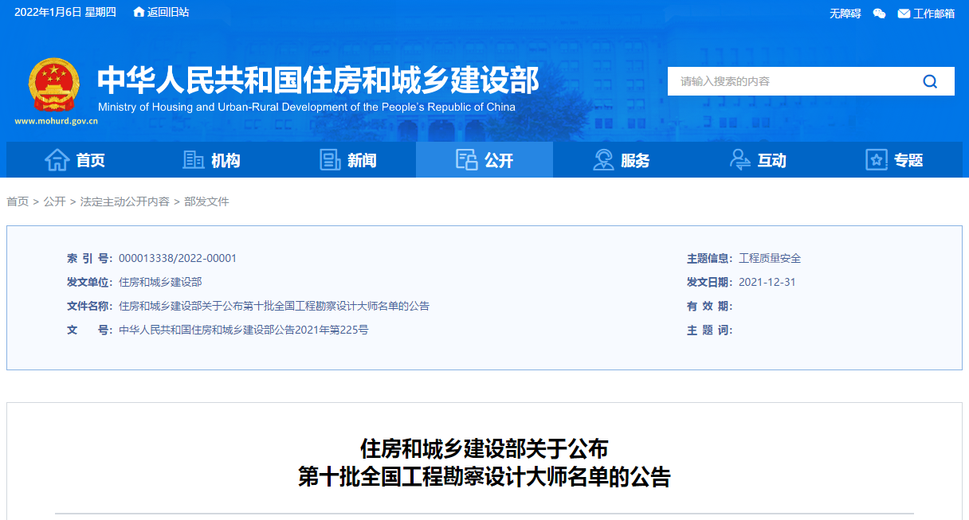Click the document icon on the 公开 tab
Viewport: 969px width, 520px height.
point(466,158)
